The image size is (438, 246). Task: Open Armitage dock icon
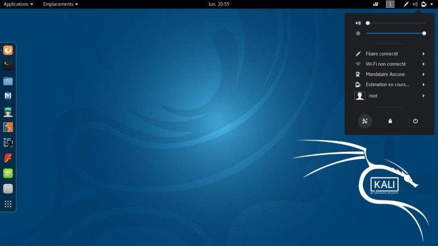click(x=8, y=112)
